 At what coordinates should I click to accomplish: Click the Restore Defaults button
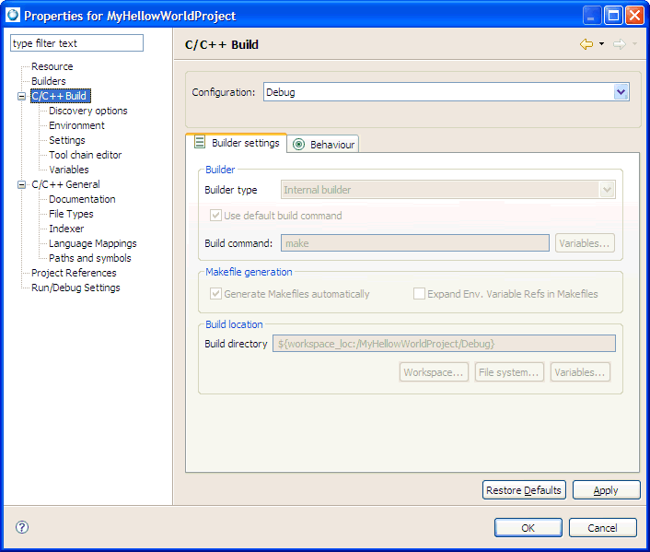tap(523, 490)
